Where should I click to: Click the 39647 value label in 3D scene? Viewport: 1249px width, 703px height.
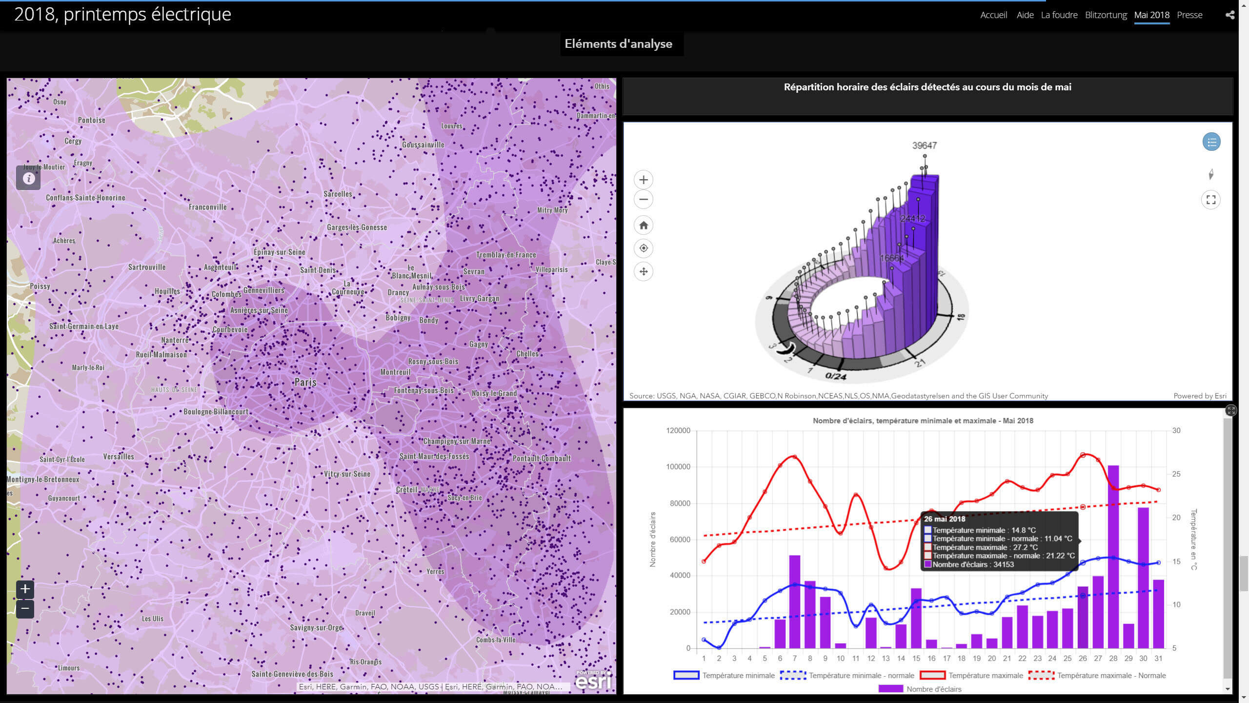click(925, 145)
